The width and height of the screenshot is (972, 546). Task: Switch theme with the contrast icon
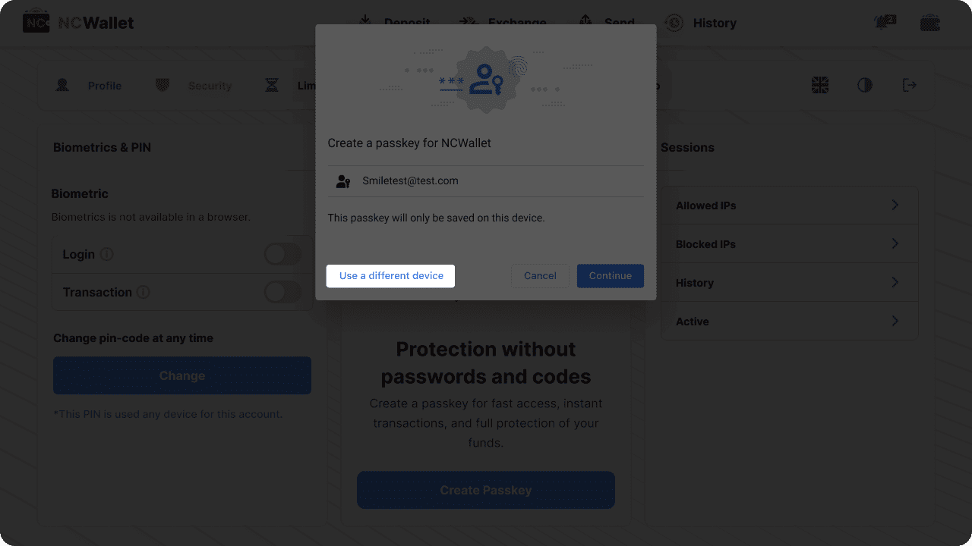tap(865, 86)
